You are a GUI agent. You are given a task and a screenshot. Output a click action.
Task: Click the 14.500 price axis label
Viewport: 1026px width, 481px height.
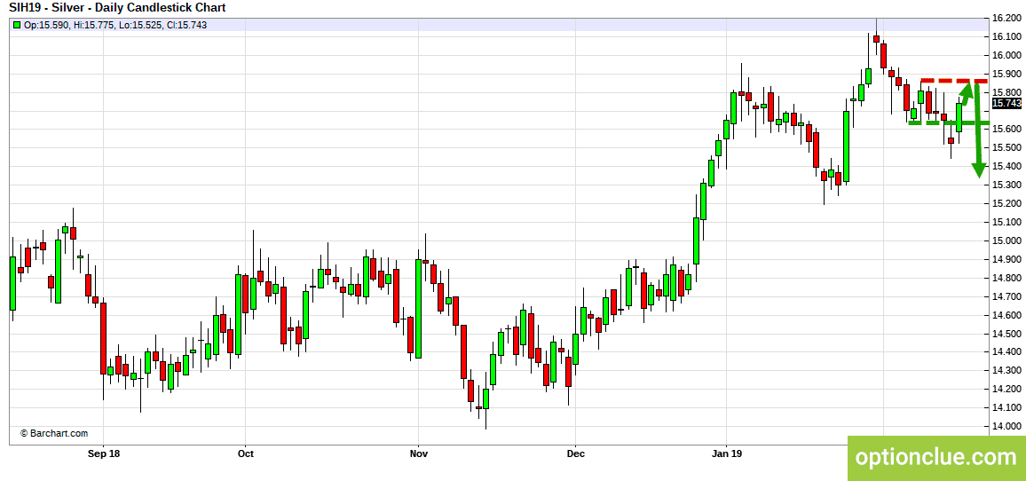(x=1007, y=334)
